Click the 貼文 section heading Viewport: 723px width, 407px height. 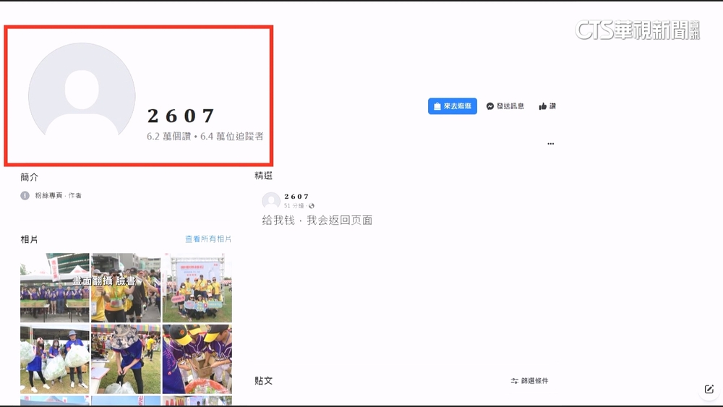coord(263,381)
